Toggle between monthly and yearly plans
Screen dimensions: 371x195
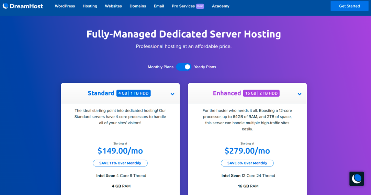(x=184, y=67)
